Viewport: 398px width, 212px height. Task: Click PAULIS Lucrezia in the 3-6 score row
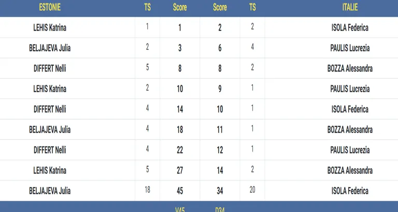point(350,48)
